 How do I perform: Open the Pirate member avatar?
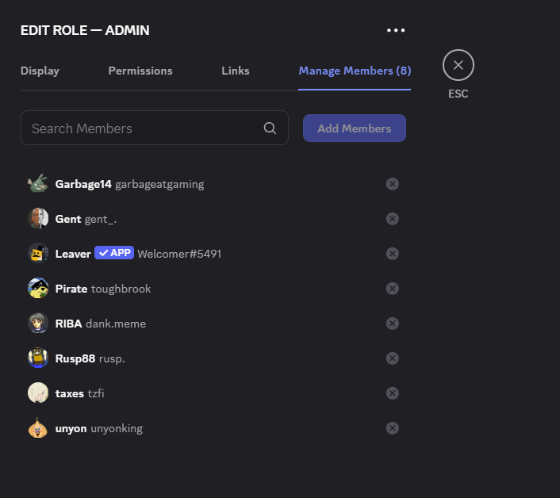coord(38,289)
